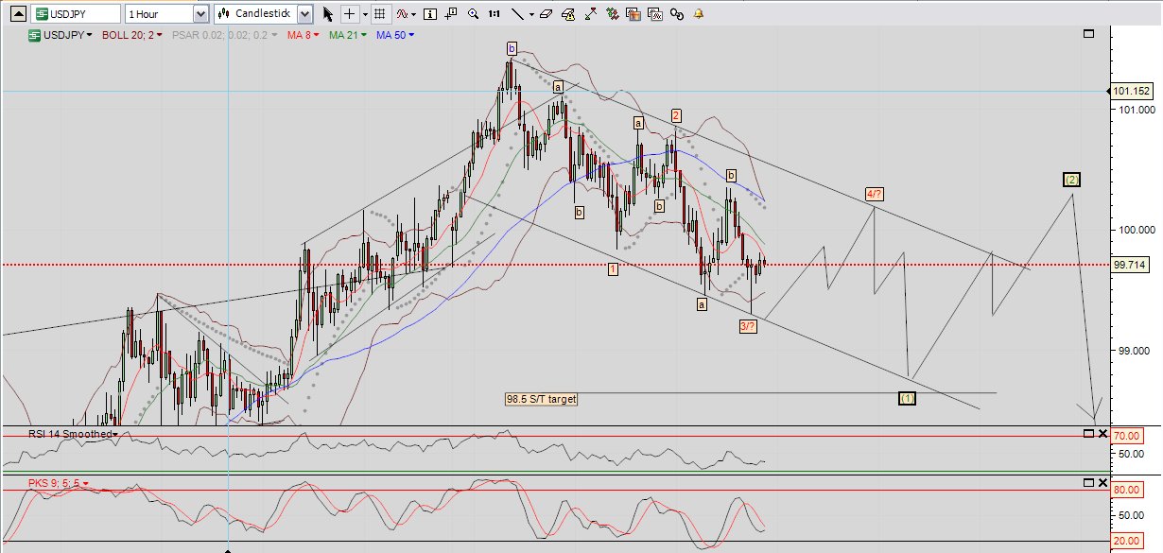
Task: Toggle the chart grid icon
Action: click(x=379, y=14)
